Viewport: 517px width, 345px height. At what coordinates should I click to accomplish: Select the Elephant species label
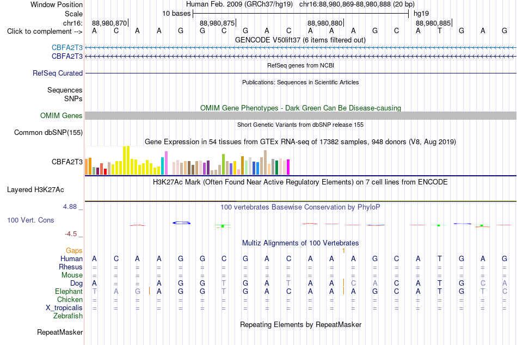[69, 291]
